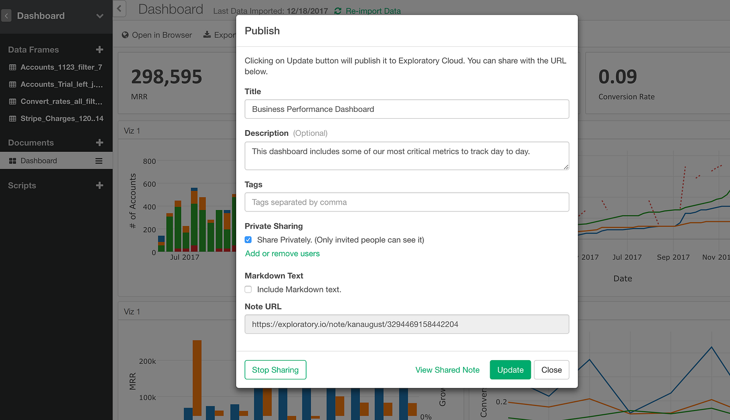Click View Shared Note
This screenshot has height=420, width=730.
447,370
